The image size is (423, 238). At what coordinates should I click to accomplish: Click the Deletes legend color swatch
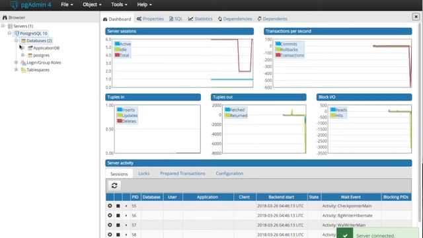(x=120, y=121)
